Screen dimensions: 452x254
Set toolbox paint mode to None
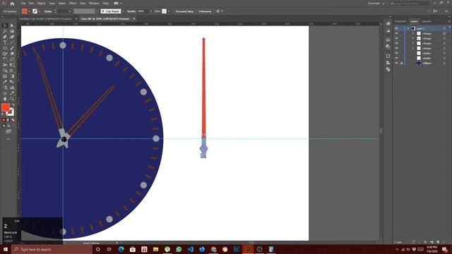(x=13, y=120)
